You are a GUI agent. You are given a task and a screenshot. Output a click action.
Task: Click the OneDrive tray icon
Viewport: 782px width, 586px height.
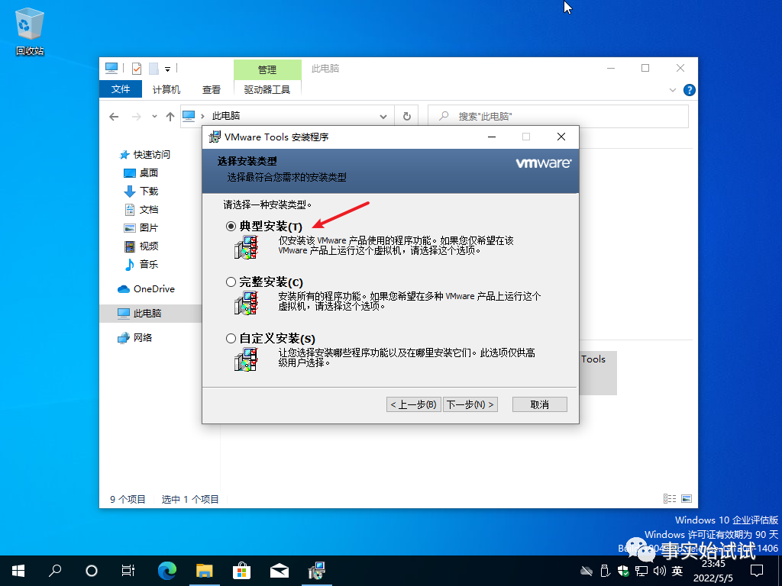coord(586,571)
